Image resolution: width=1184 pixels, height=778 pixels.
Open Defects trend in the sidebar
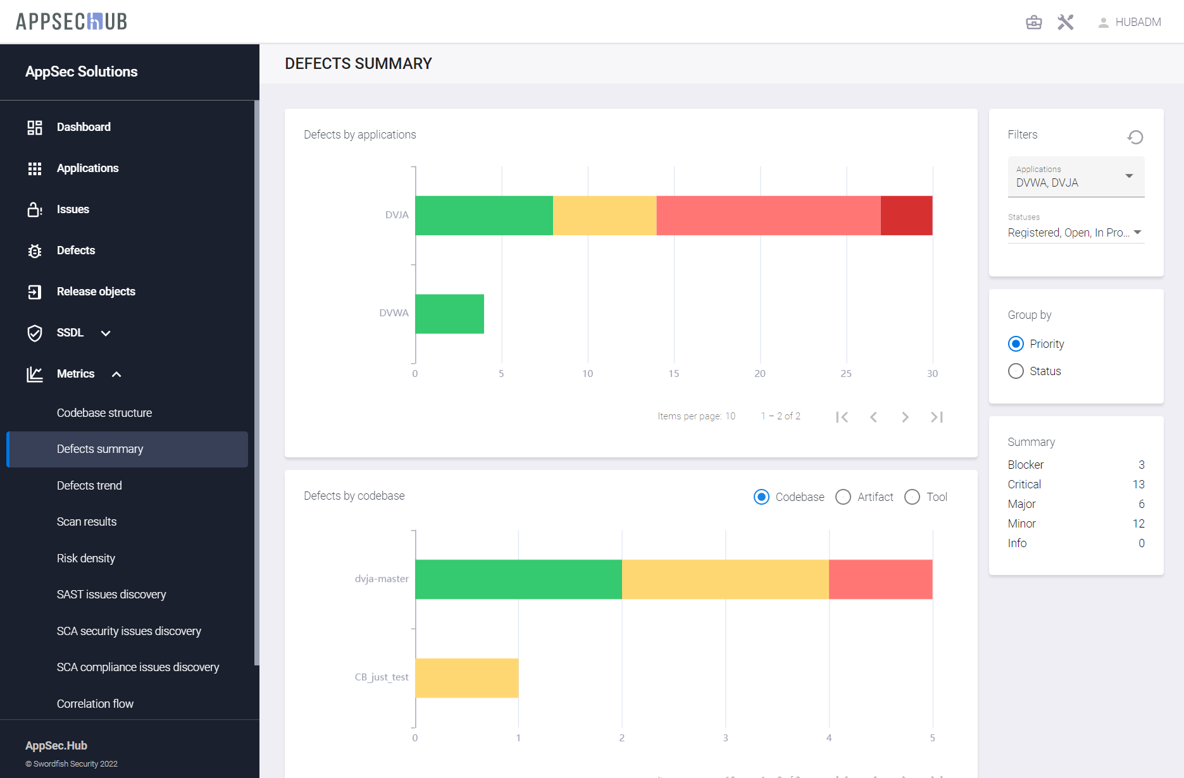click(x=89, y=486)
